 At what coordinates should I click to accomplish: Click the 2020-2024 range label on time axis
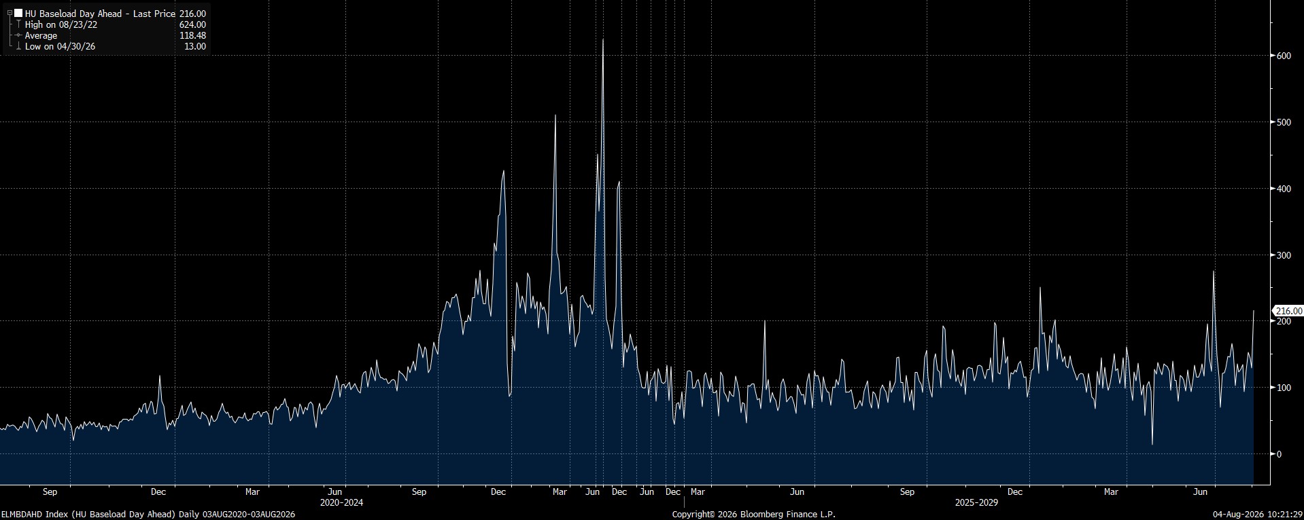coord(341,503)
